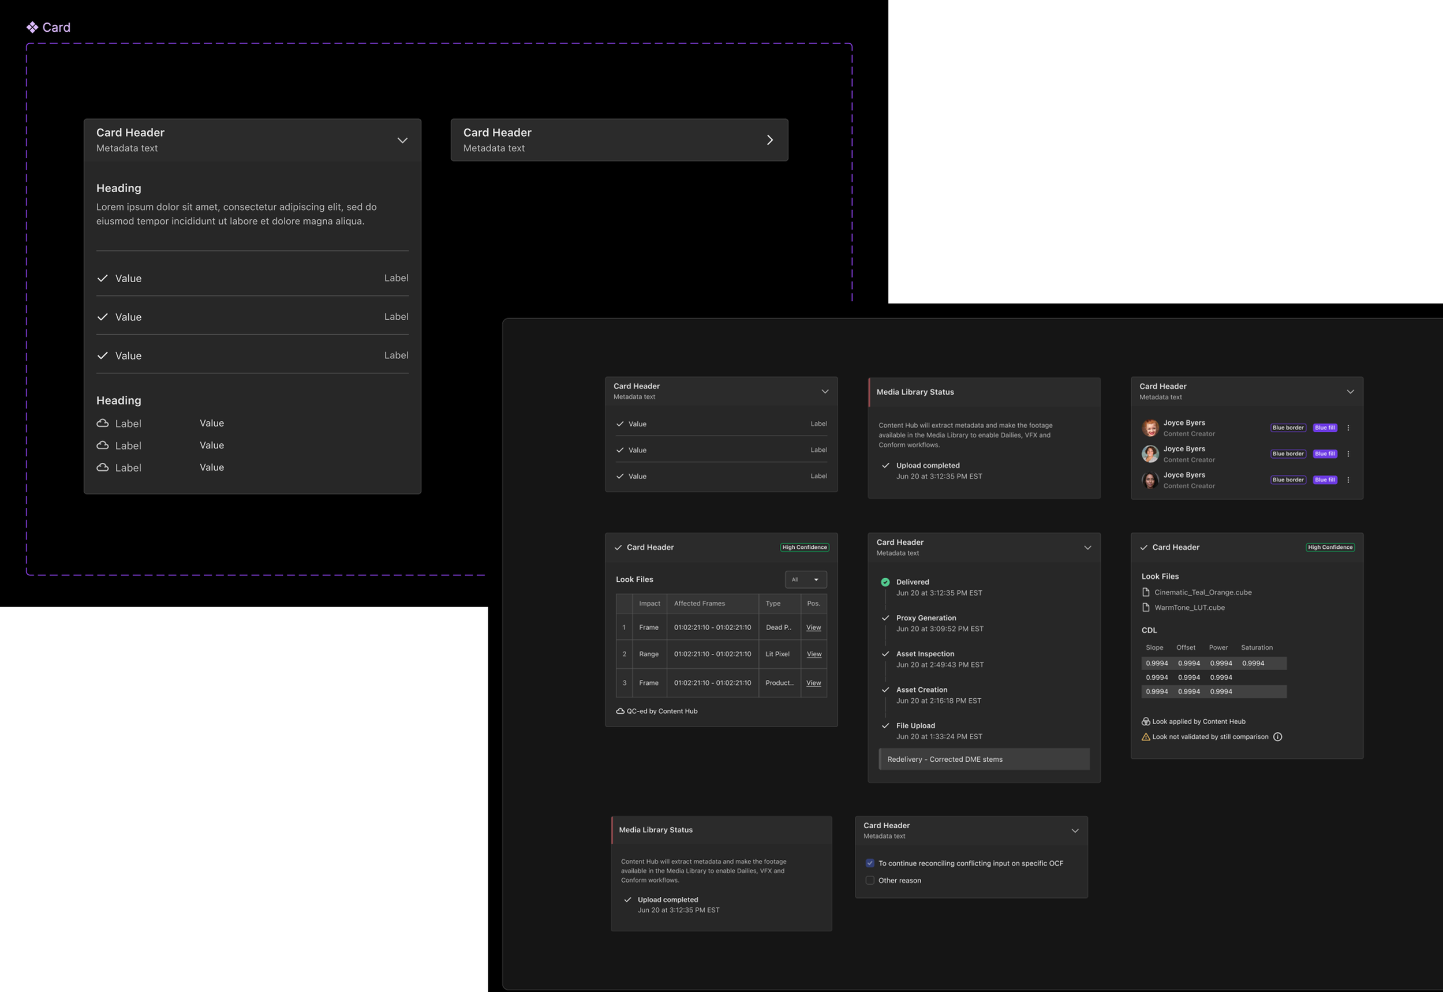The width and height of the screenshot is (1443, 992).
Task: Check the Other reason checkbox
Action: [x=870, y=880]
